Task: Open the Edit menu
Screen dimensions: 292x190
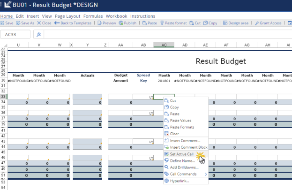Action: (x=20, y=16)
